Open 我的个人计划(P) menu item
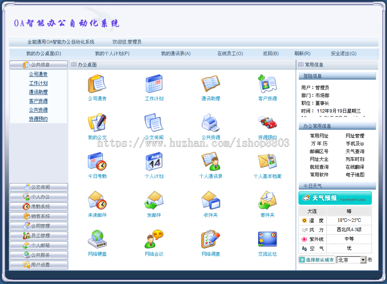The width and height of the screenshot is (387, 284). (x=112, y=54)
